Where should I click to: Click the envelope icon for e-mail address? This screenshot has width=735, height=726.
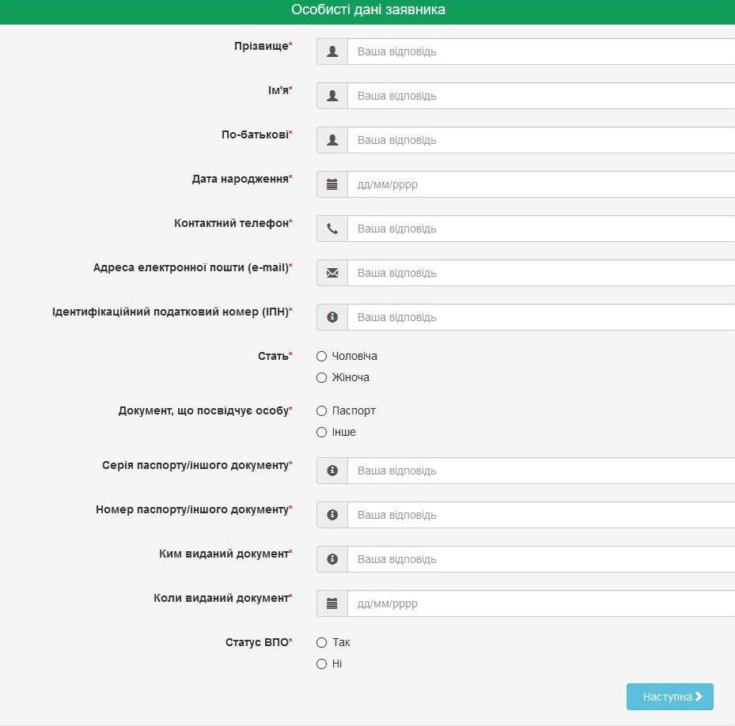click(332, 273)
